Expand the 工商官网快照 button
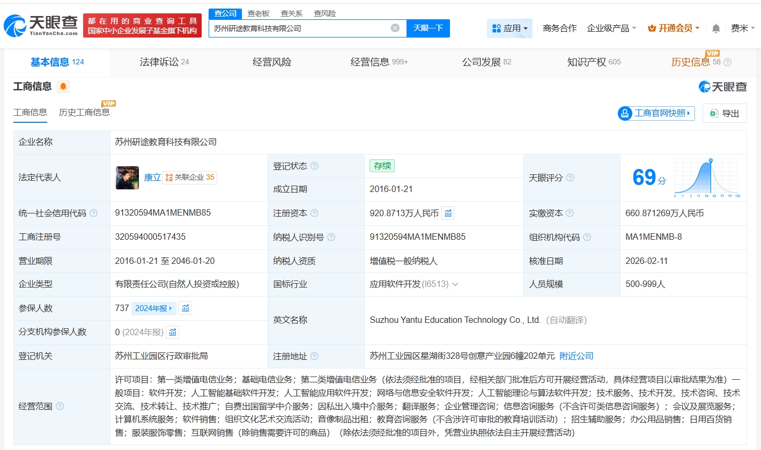 point(656,113)
